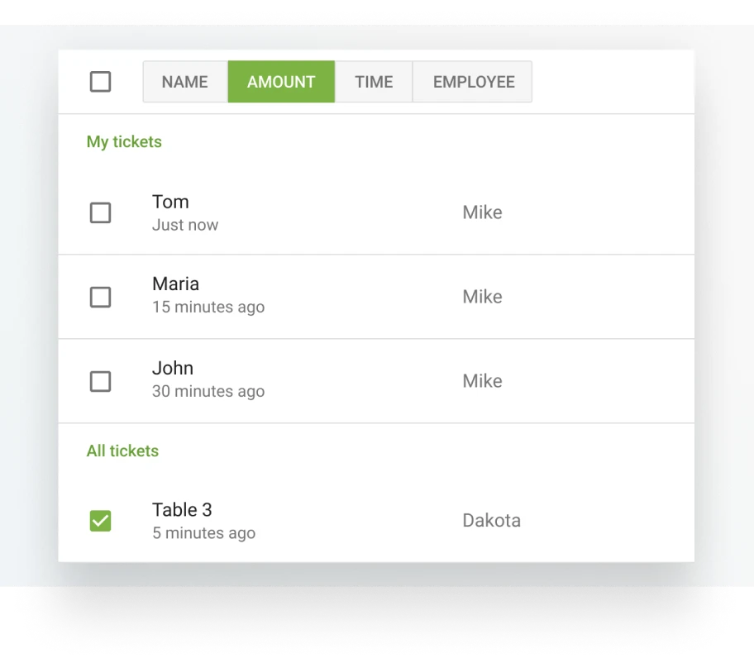Check the checkbox next to Maria's ticket
This screenshot has height=663, width=754.
pyautogui.click(x=100, y=297)
